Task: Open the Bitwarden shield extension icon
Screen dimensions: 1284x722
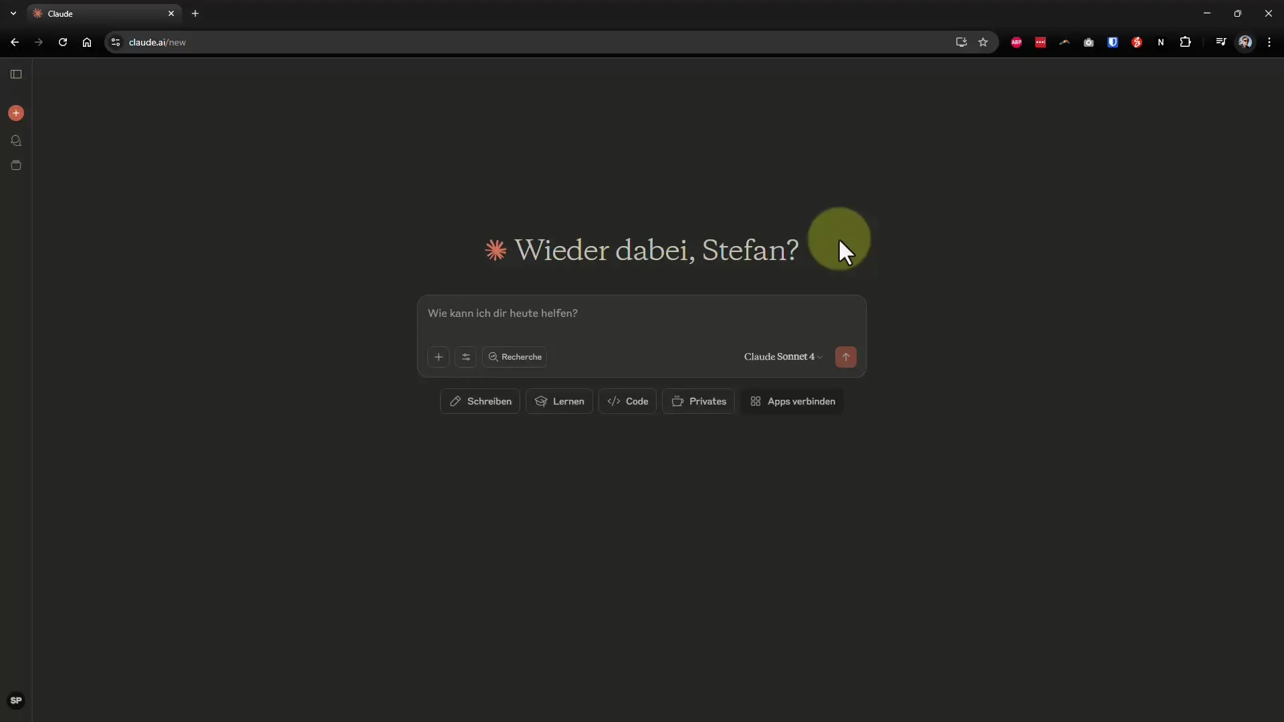Action: coord(1113,42)
